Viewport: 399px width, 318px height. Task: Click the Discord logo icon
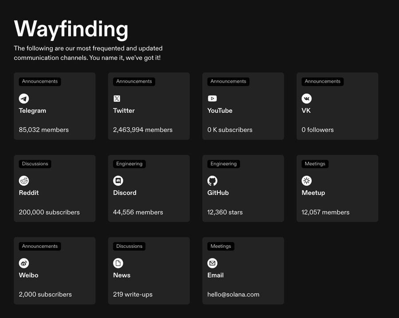tap(118, 181)
